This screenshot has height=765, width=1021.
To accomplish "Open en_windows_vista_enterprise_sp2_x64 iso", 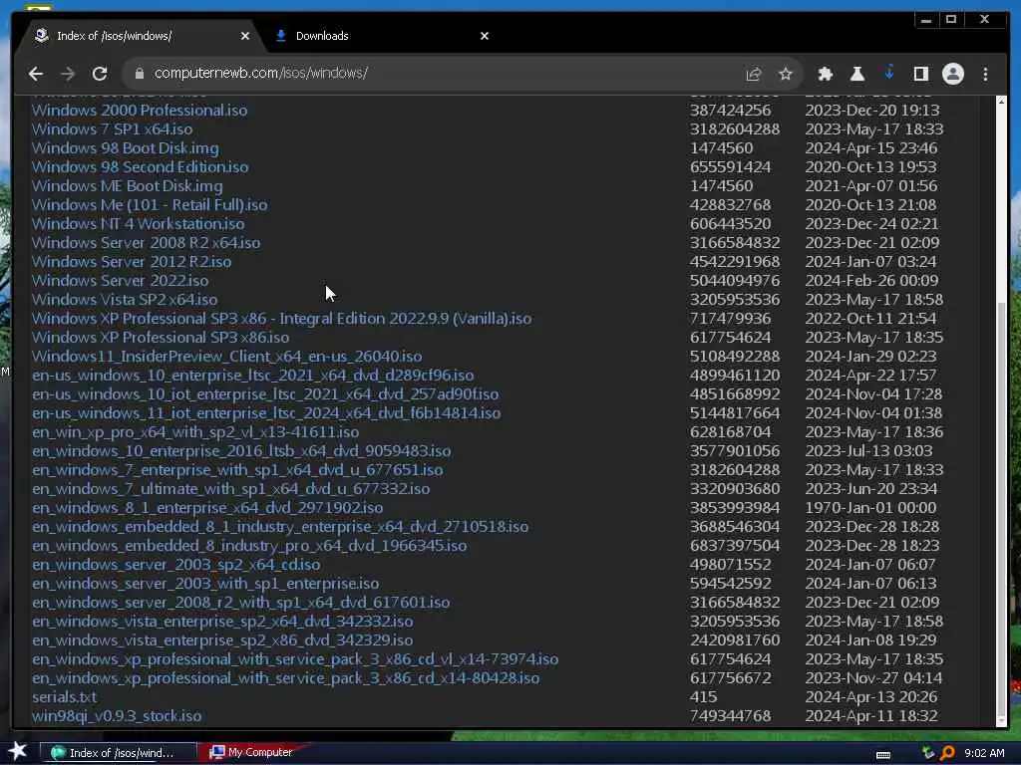I will 222,621.
